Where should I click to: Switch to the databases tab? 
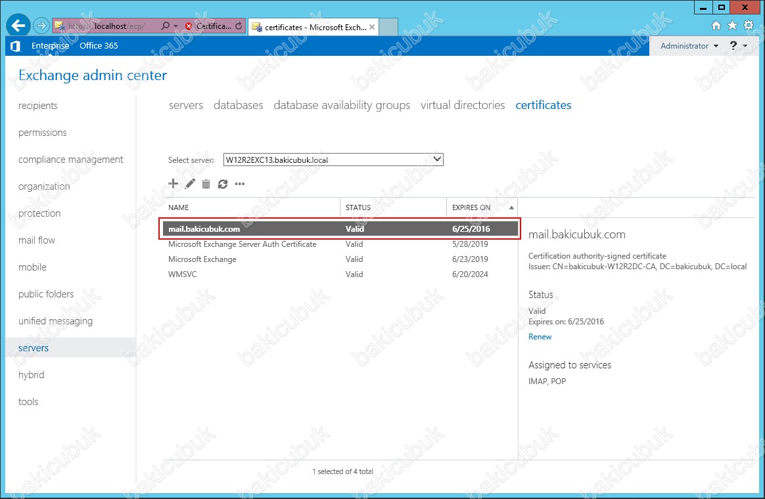pos(238,105)
